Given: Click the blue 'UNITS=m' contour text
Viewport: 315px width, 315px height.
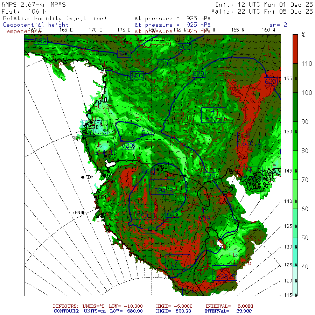Looking at the screenshot, I should [x=95, y=311].
